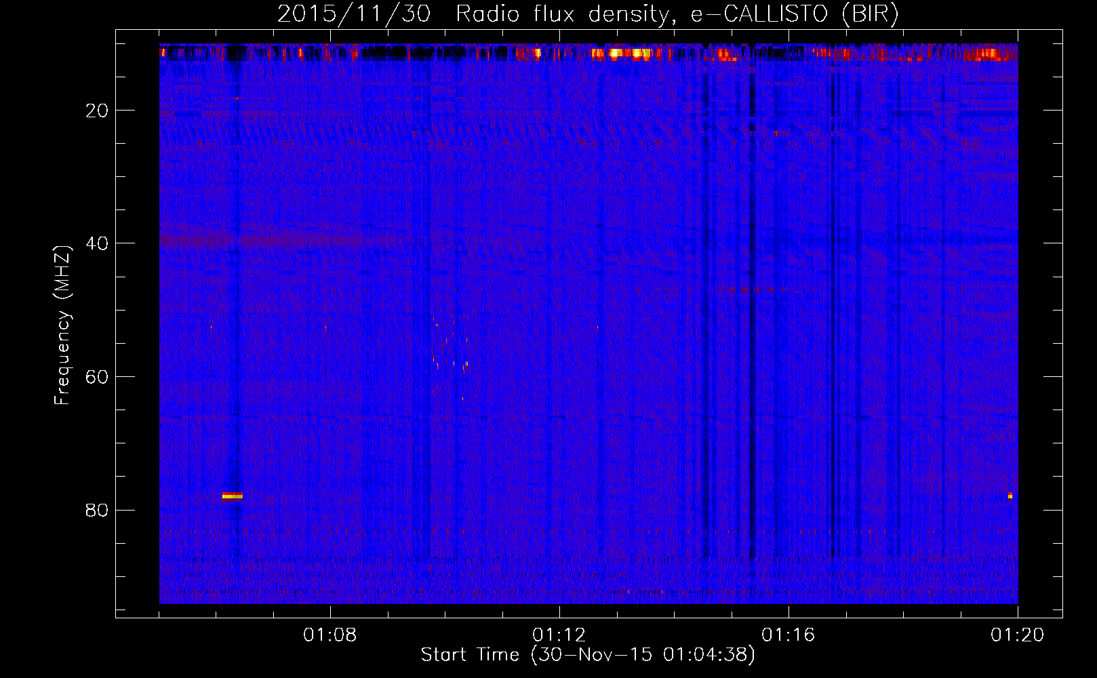Select the "20" frequency tick label
This screenshot has height=678, width=1097.
tap(98, 111)
